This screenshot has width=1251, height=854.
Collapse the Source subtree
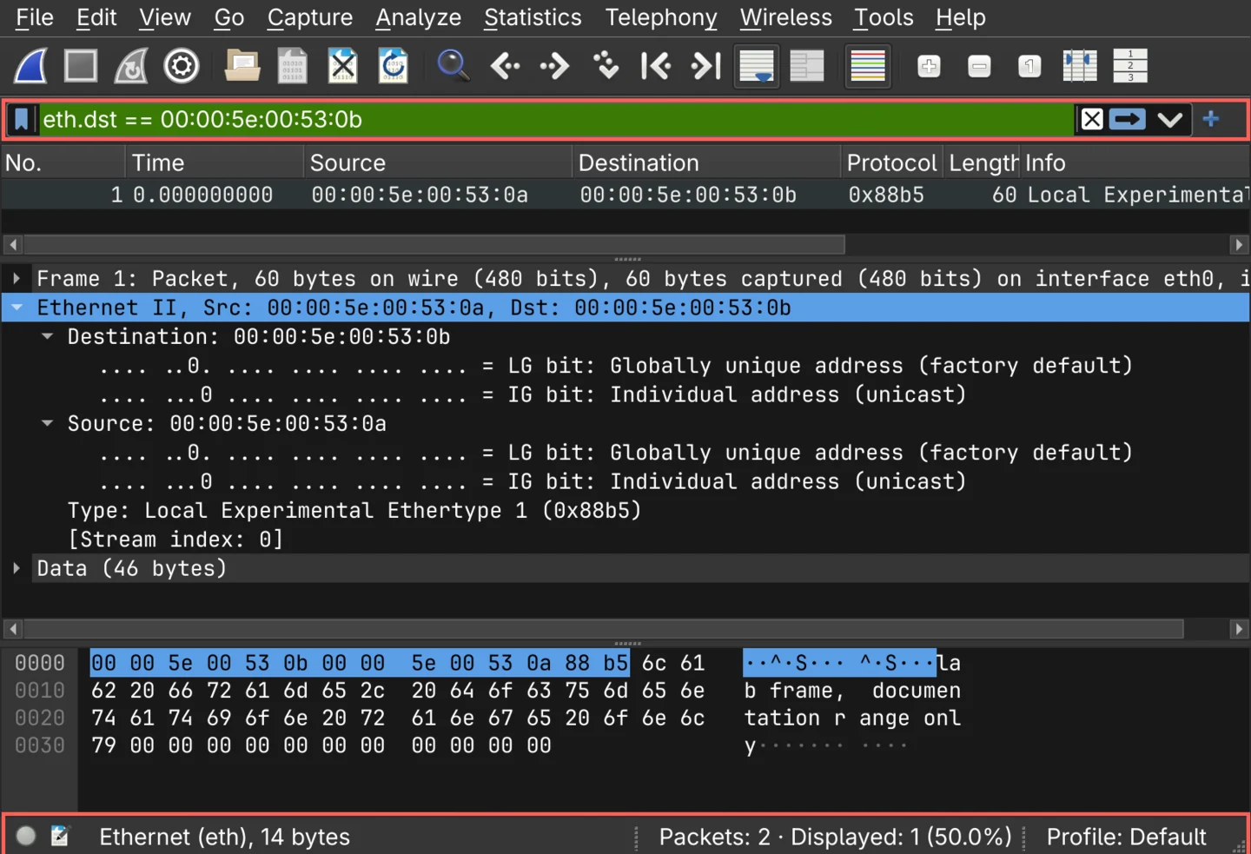[x=48, y=423]
